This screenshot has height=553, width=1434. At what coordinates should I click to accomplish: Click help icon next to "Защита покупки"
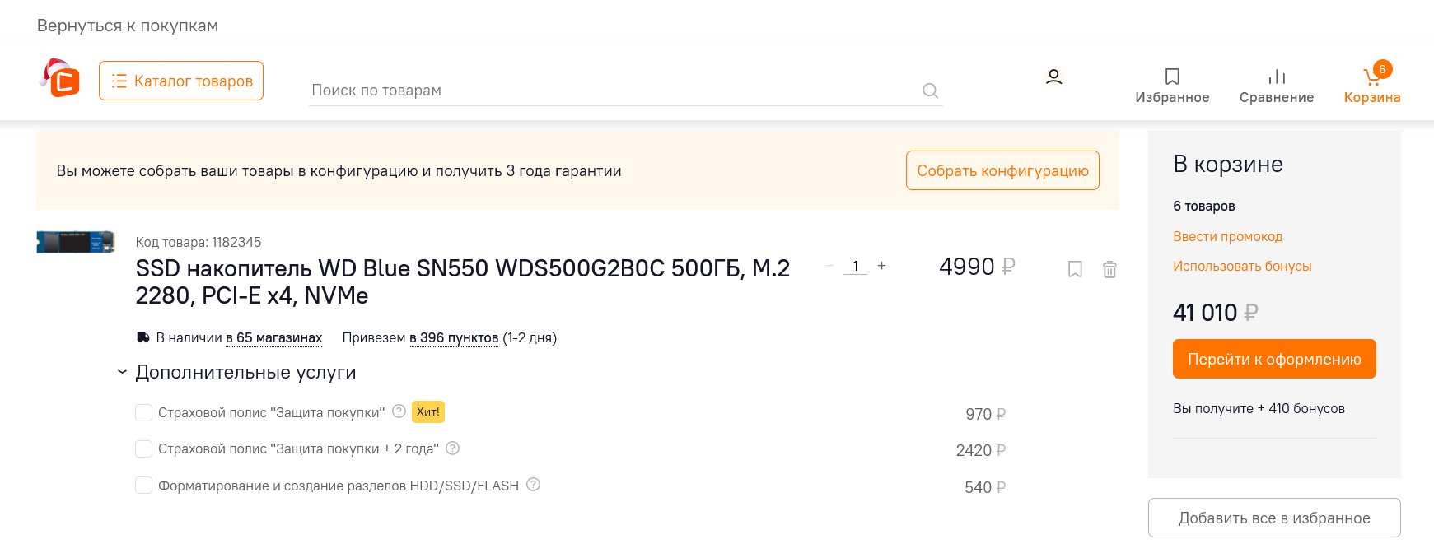tap(399, 411)
